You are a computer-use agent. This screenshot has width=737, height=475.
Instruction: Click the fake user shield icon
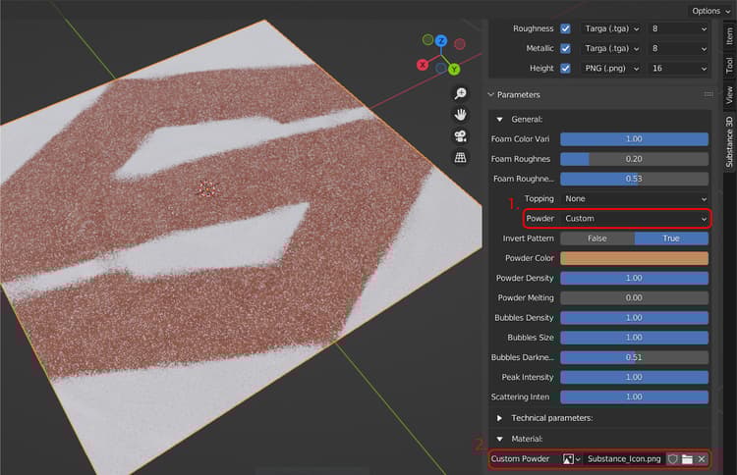pos(673,458)
